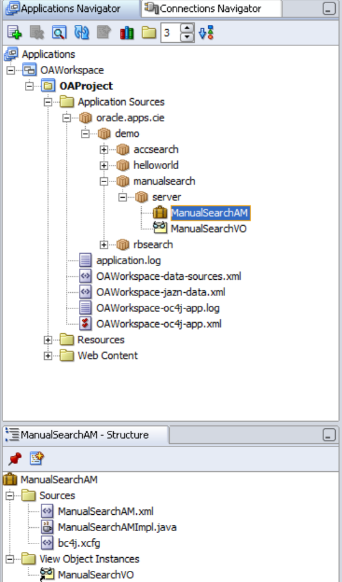The height and width of the screenshot is (582, 342).
Task: Click the OAWorkspace-oc4j-app.xml red icon
Action: tap(85, 324)
